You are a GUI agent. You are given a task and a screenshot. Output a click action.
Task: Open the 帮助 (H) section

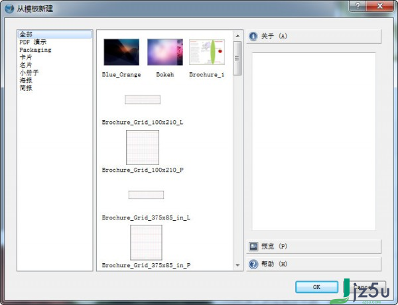(x=314, y=264)
